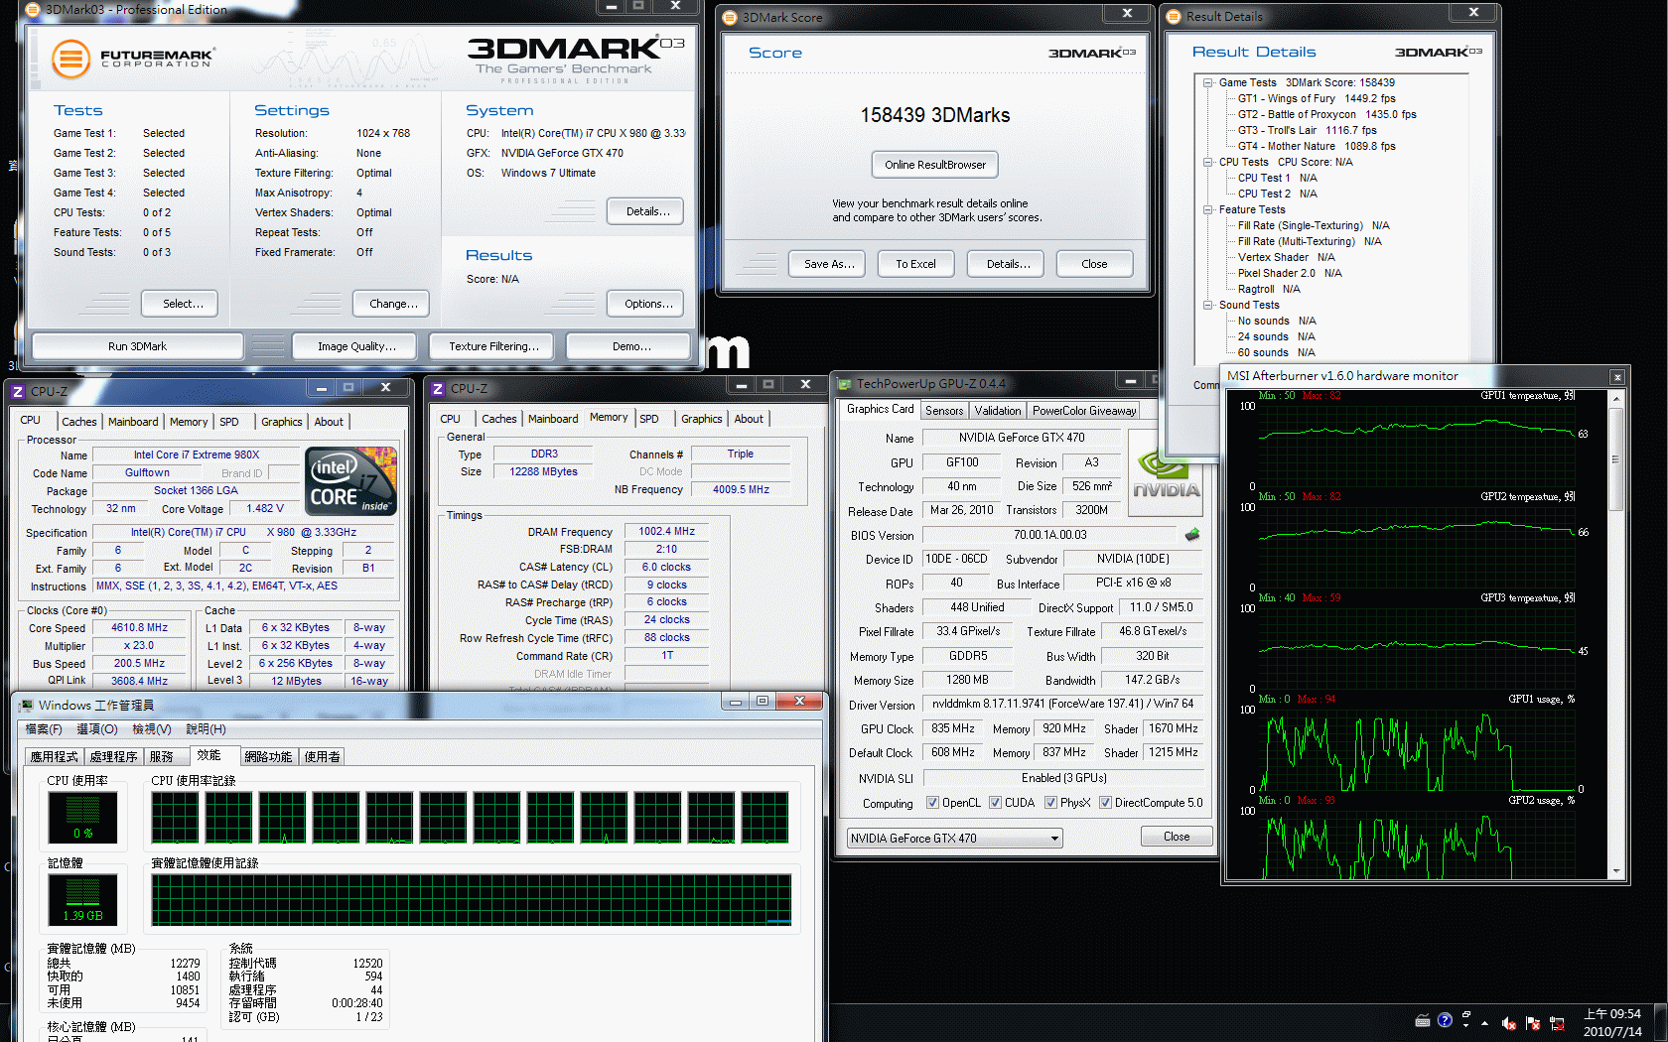Toggle the DirectCompute 5.0 checkbox
Image resolution: width=1668 pixels, height=1042 pixels.
tap(1105, 803)
